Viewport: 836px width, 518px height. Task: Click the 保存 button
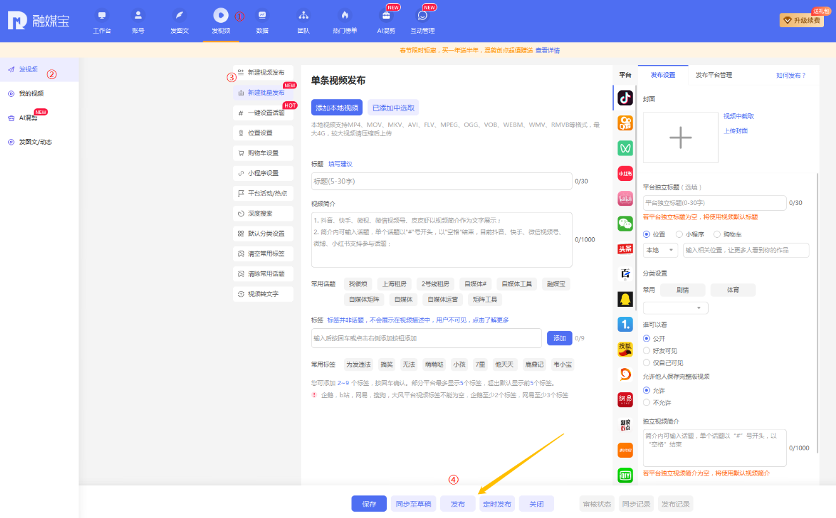click(x=369, y=504)
